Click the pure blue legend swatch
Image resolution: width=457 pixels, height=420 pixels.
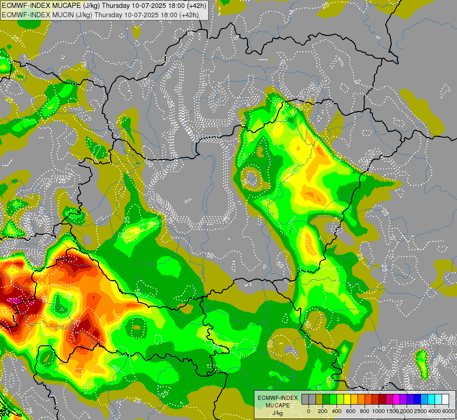click(417, 399)
